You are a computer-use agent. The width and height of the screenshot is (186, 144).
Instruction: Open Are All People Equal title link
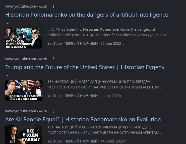point(86,119)
